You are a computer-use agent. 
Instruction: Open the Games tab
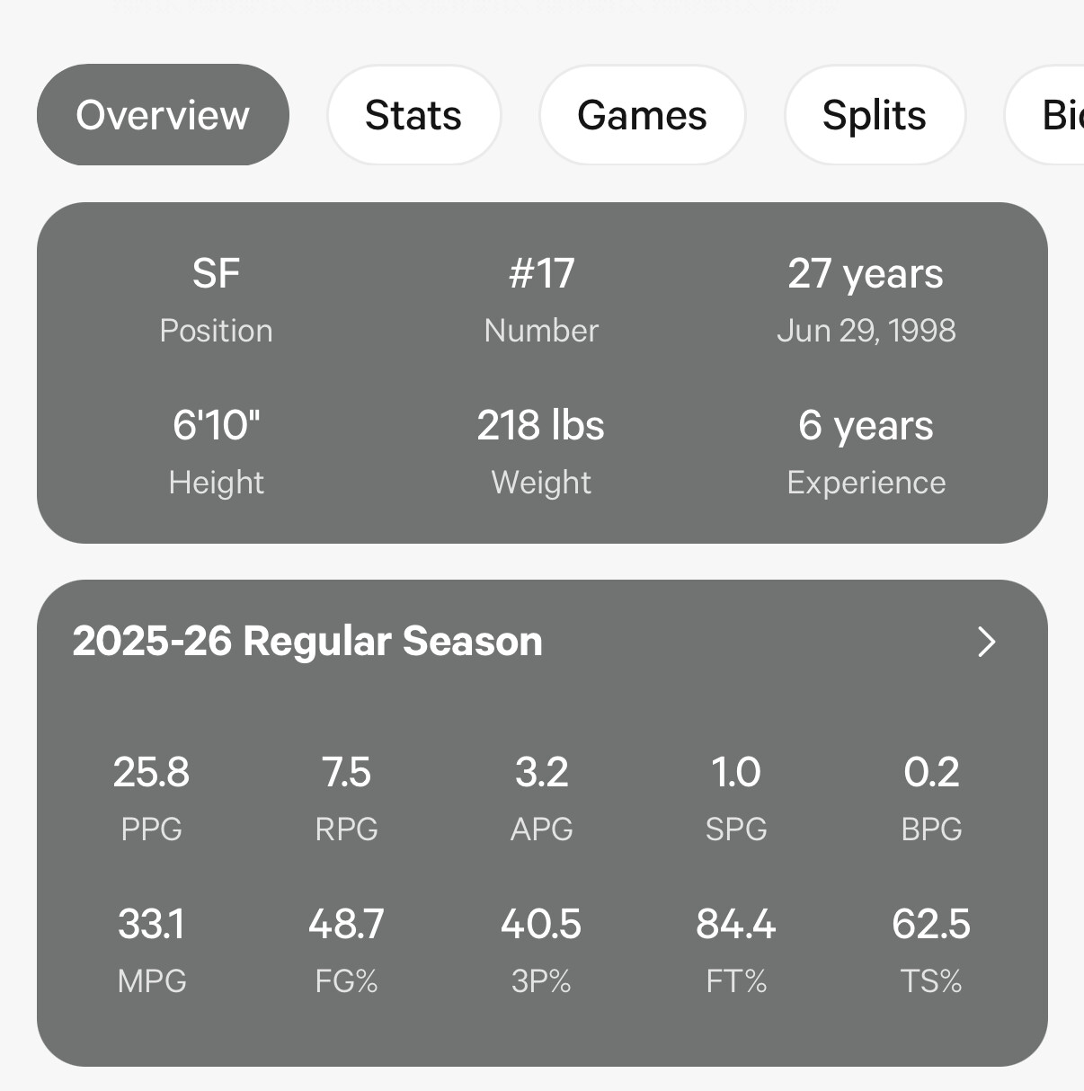[642, 115]
